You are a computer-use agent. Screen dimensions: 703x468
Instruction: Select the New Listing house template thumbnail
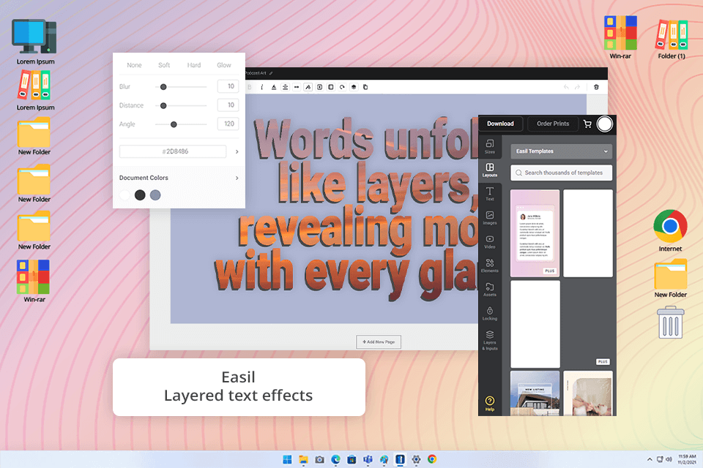coord(535,393)
